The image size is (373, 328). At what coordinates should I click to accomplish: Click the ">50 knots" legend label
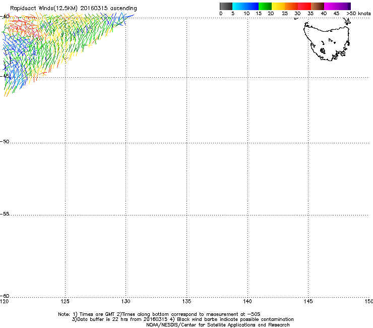click(358, 14)
